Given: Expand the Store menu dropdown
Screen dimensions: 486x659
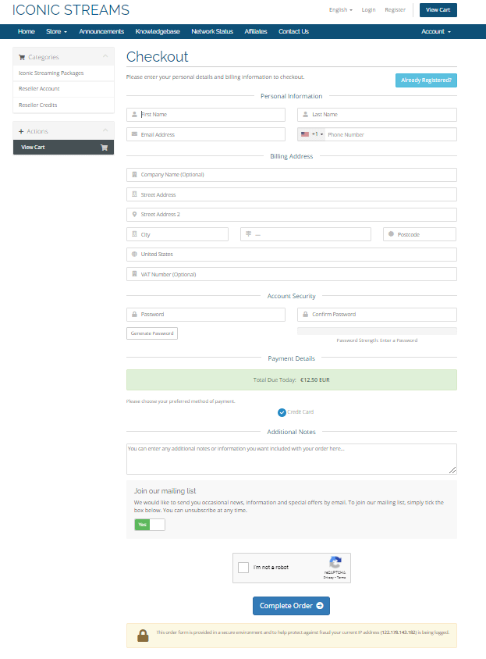Looking at the screenshot, I should click(56, 31).
